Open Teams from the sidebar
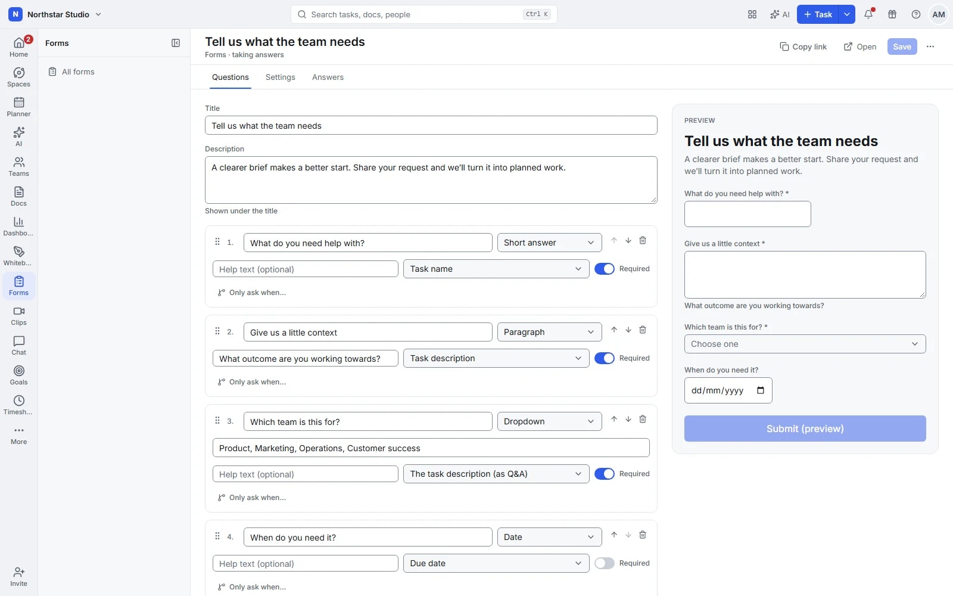Viewport: 953px width, 596px height. pos(18,166)
